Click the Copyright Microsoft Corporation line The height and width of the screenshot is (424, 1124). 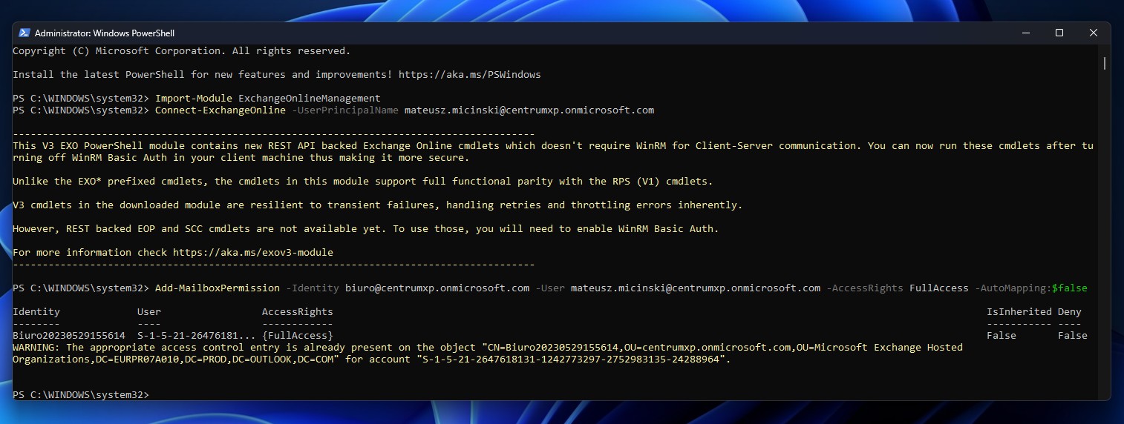[182, 50]
